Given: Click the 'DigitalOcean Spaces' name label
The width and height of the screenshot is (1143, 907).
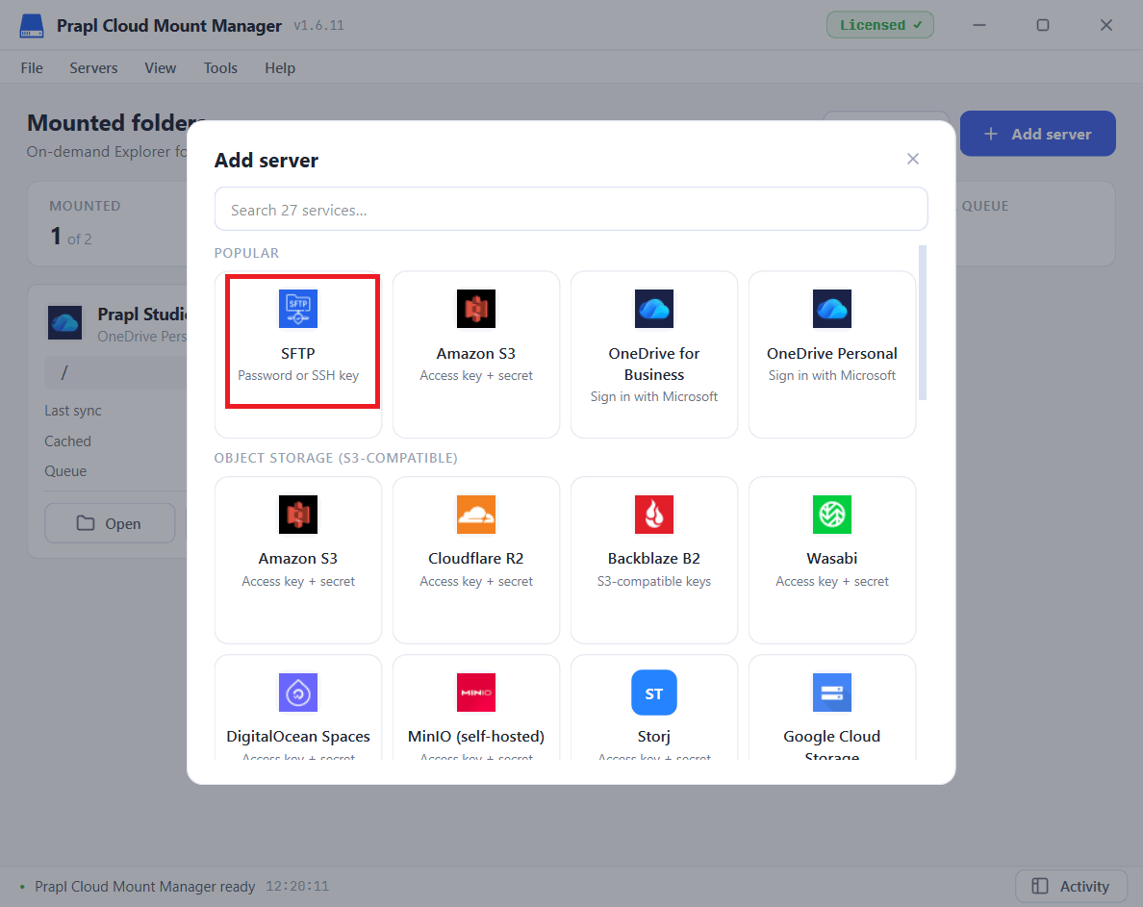Looking at the screenshot, I should click(x=298, y=736).
